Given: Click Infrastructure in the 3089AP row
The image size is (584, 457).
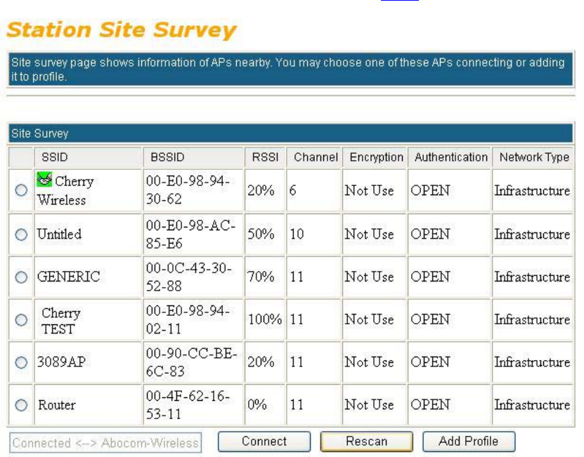Looking at the screenshot, I should [x=532, y=362].
